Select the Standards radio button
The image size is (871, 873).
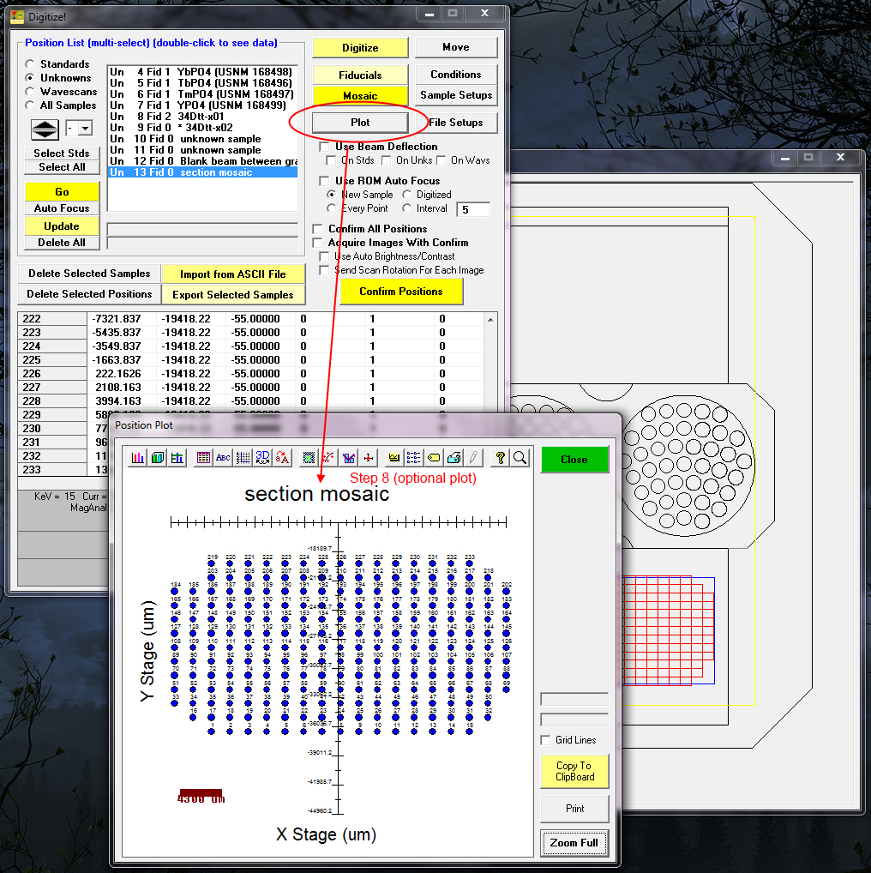[x=31, y=64]
